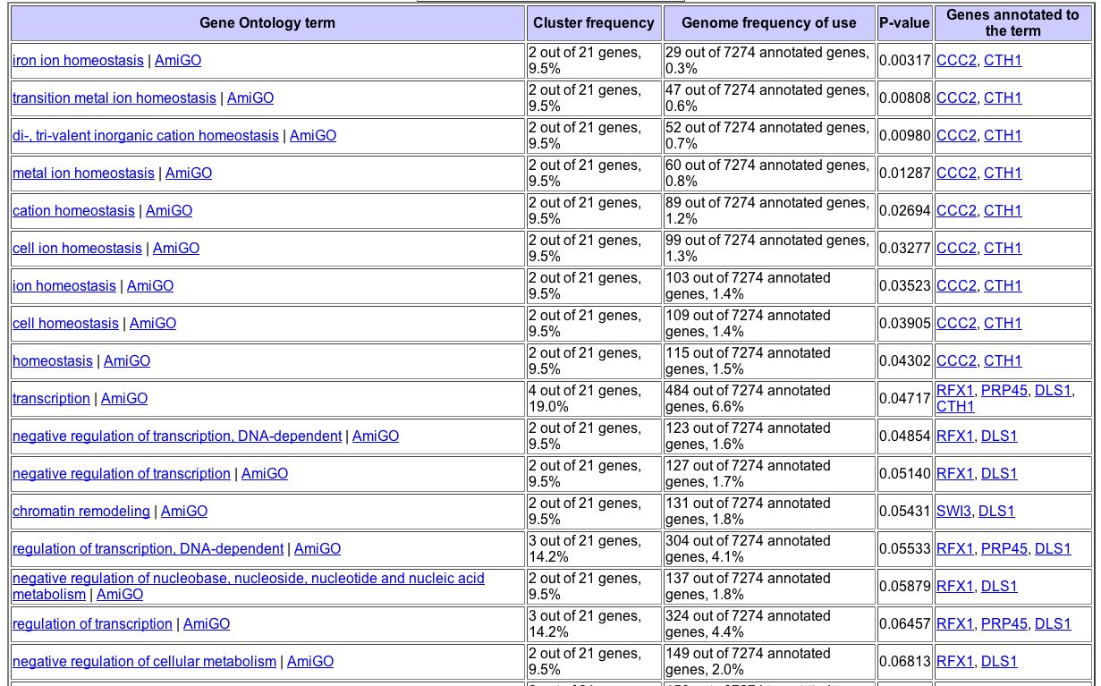Open the iron ion homeostasis term link
This screenshot has height=686, width=1101.
(78, 61)
